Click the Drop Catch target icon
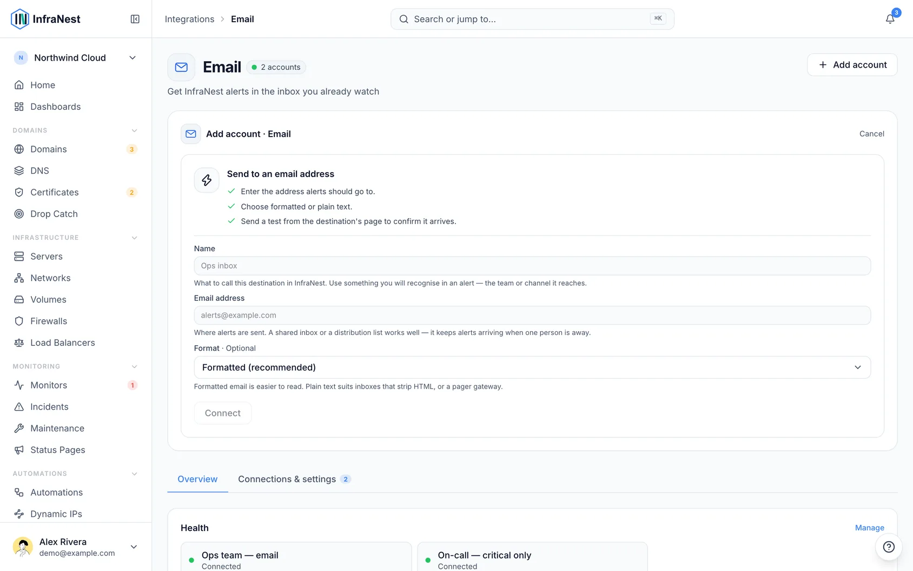913x571 pixels. (19, 214)
